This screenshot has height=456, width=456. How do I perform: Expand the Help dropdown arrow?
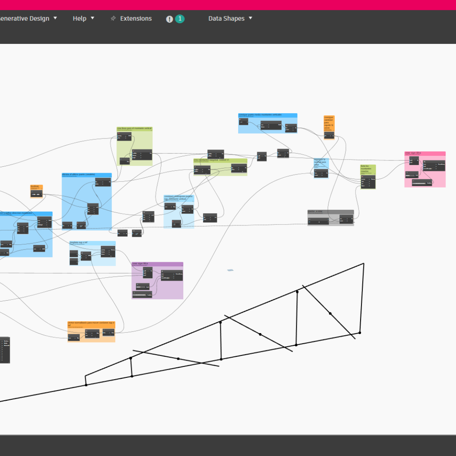coord(92,18)
